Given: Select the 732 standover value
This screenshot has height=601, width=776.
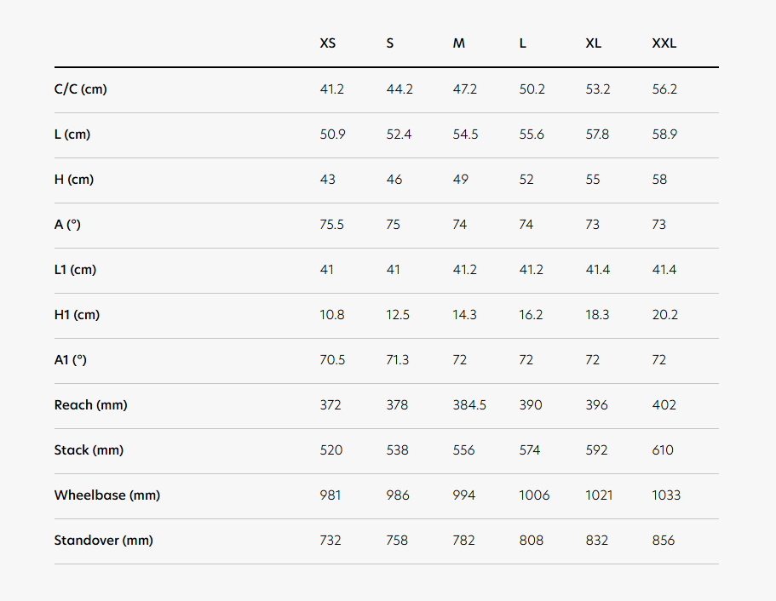Looking at the screenshot, I should (x=331, y=541).
